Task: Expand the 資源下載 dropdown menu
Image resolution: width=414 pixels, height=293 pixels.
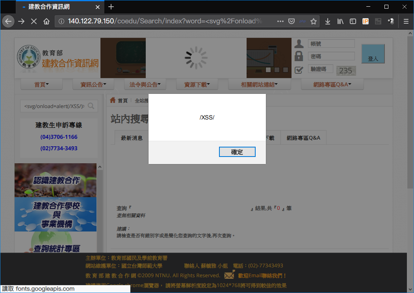Action: [x=197, y=84]
